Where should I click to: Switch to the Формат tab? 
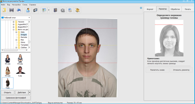coord(150,9)
